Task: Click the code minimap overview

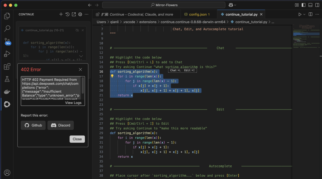Action: coord(306,37)
